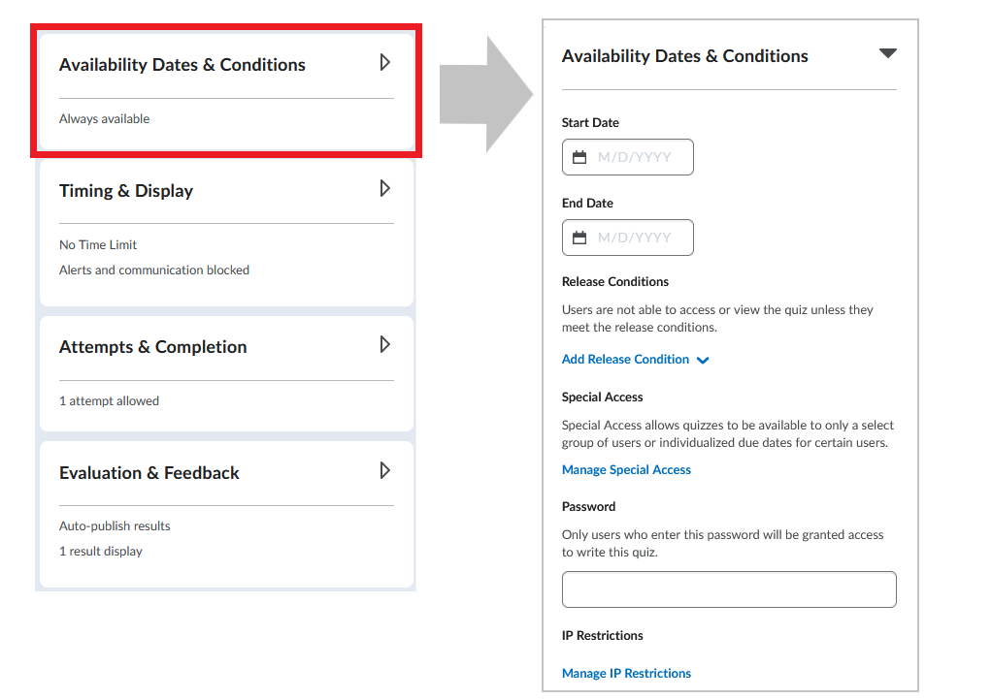Click the 1 attempt allowed summary
Viewport: 992px width, 699px height.
(109, 400)
